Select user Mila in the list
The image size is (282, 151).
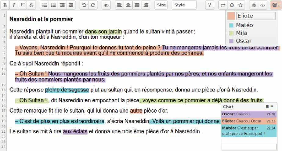coord(241,33)
